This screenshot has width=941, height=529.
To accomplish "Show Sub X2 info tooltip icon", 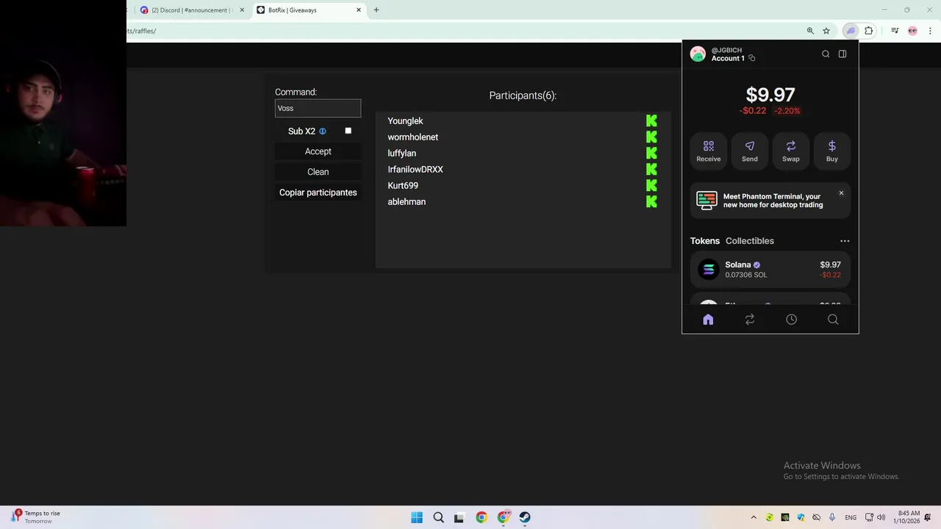I will click(322, 132).
